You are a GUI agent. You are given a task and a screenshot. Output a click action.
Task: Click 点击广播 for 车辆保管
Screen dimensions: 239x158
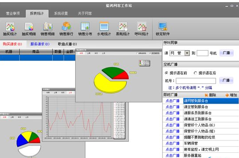pyautogui.click(x=173, y=144)
